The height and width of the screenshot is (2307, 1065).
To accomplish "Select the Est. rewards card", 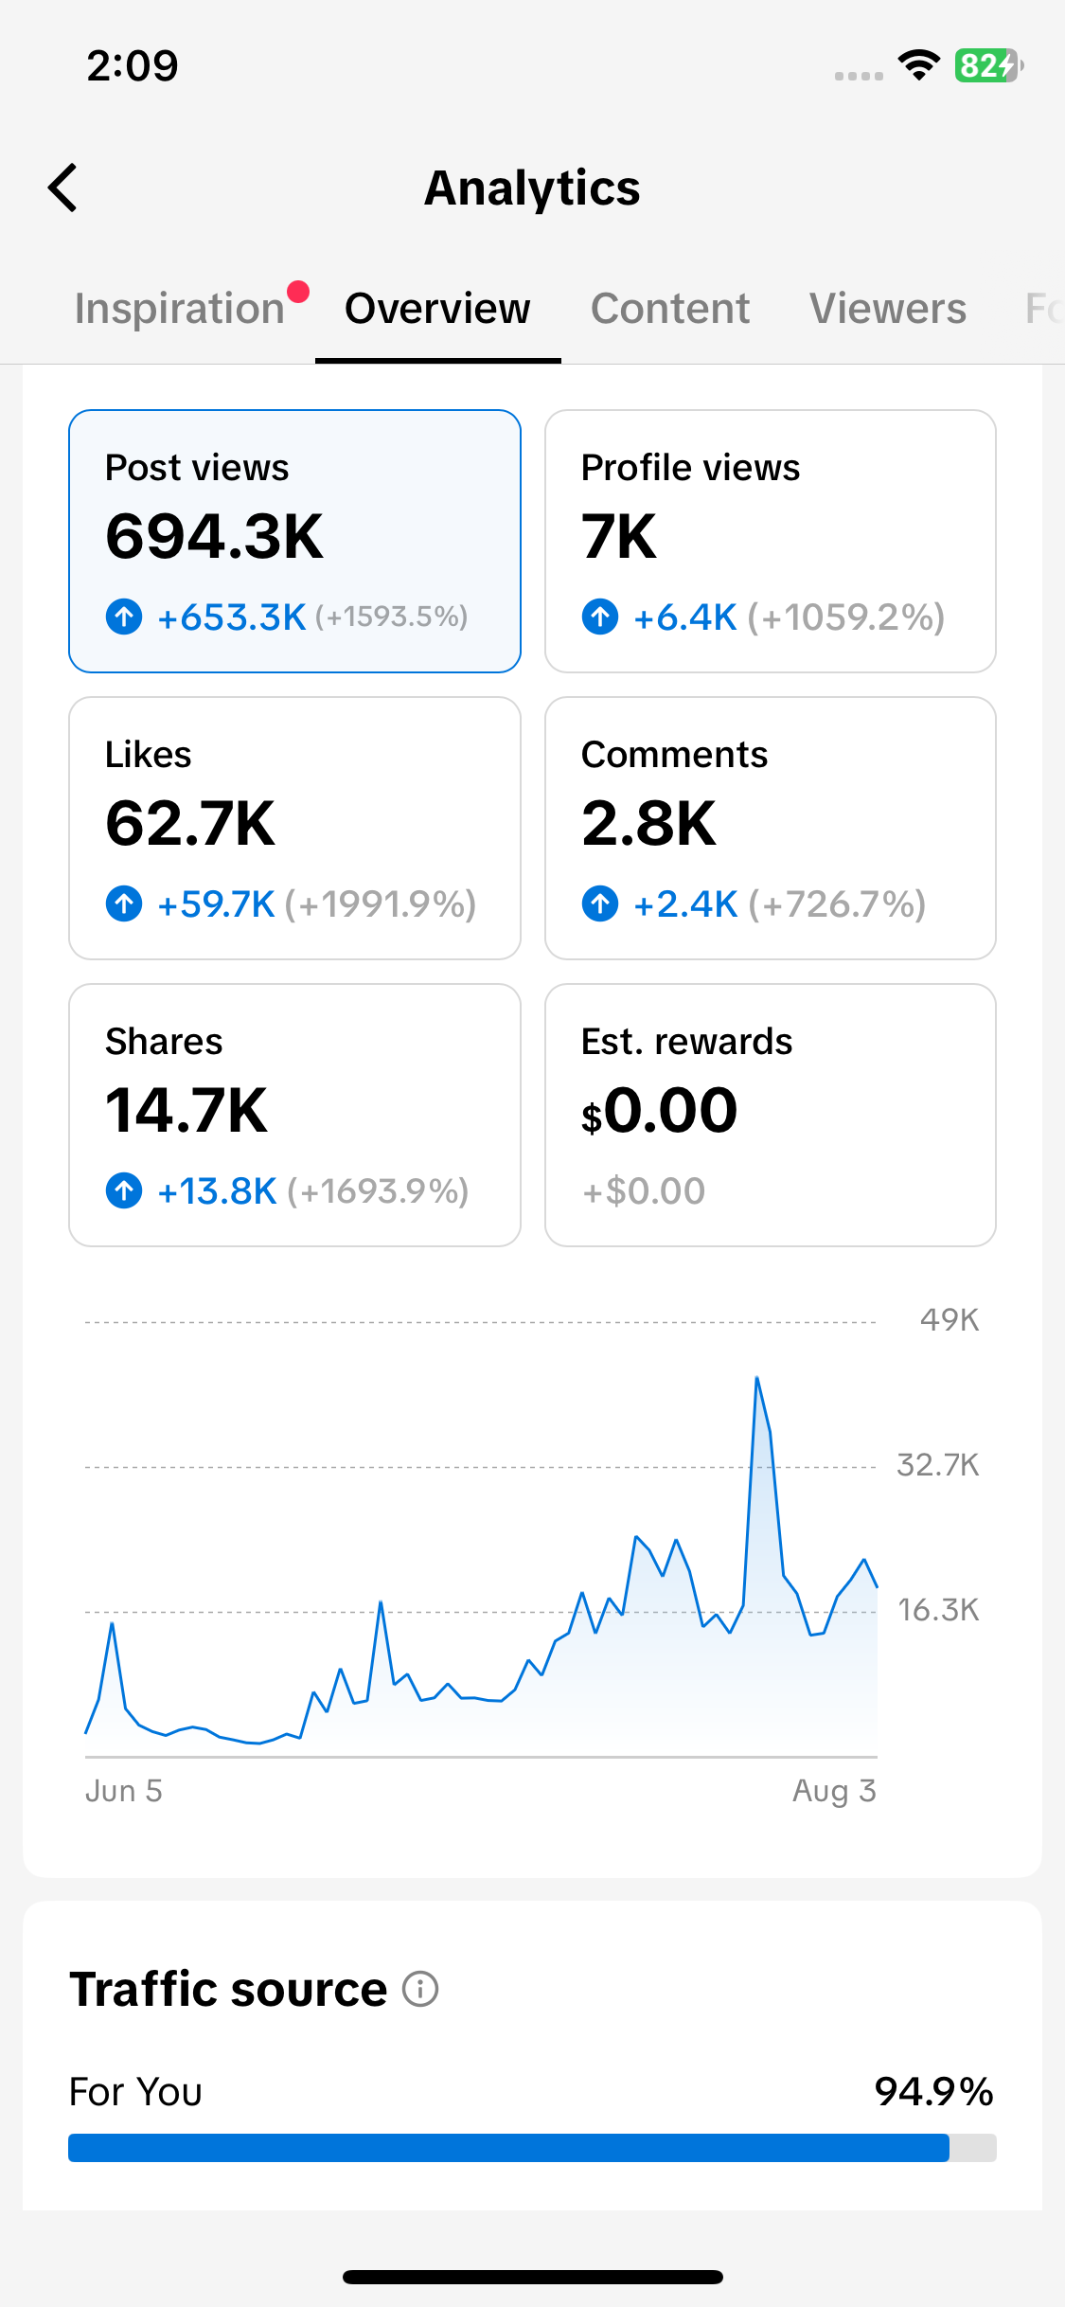I will coord(771,1115).
